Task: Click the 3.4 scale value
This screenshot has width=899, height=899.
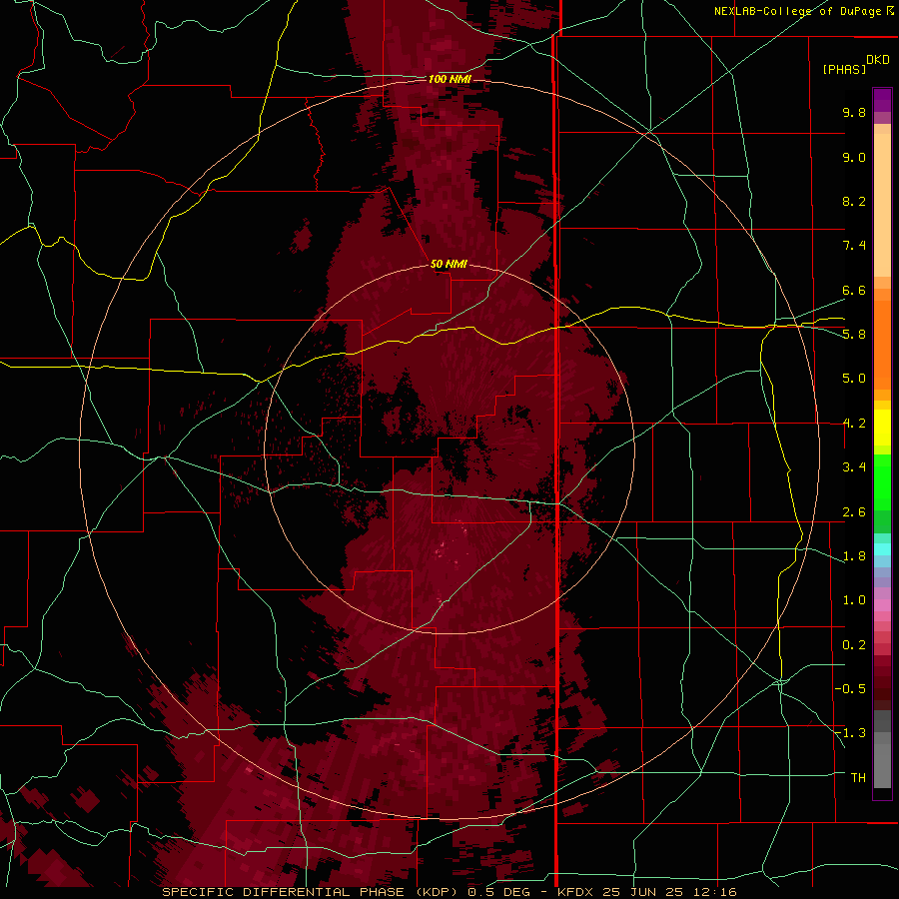Action: click(x=854, y=467)
